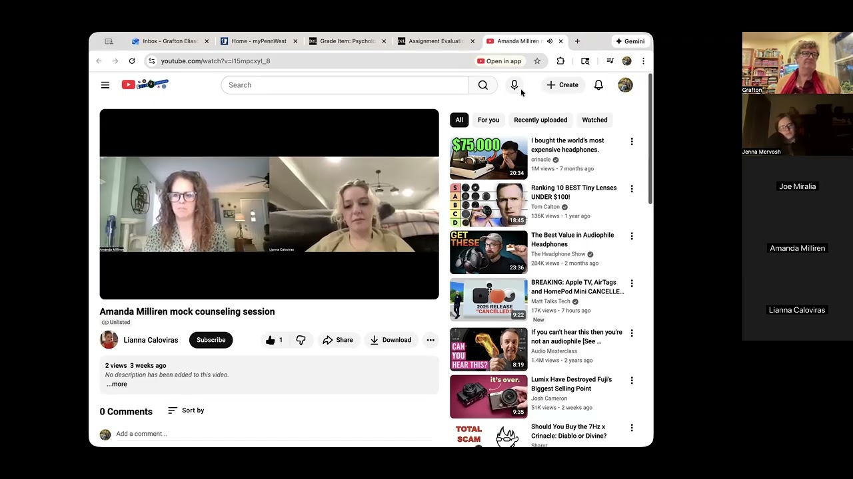Viewport: 853px width, 479px height.
Task: Open options for the 7Hz Crinacle video
Action: 632,428
